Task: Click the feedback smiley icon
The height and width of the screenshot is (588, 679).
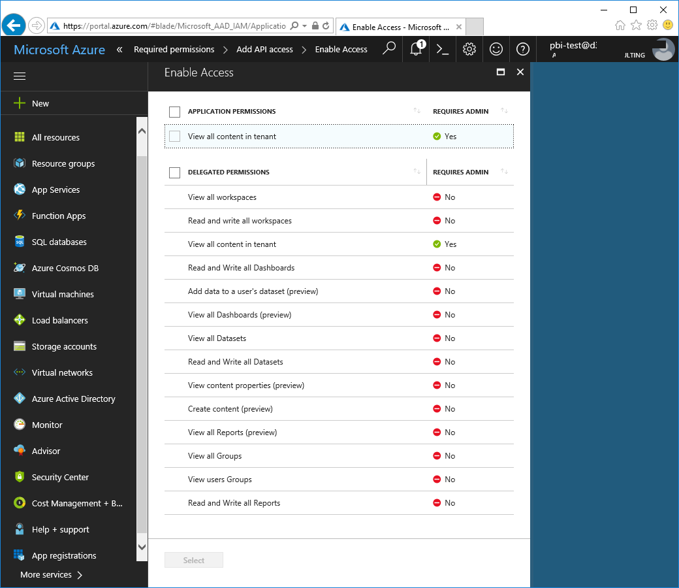Action: click(x=496, y=49)
